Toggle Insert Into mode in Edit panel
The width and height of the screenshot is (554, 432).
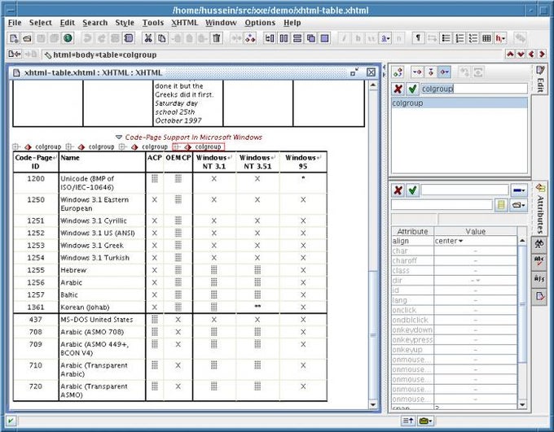[x=431, y=72]
